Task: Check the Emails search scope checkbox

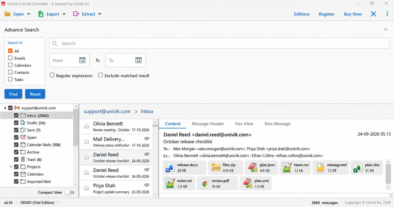Action: click(x=10, y=58)
